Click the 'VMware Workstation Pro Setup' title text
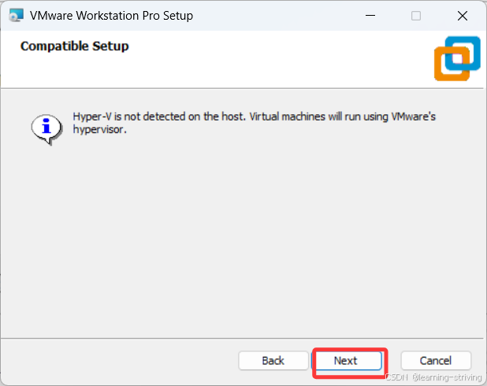 (111, 16)
